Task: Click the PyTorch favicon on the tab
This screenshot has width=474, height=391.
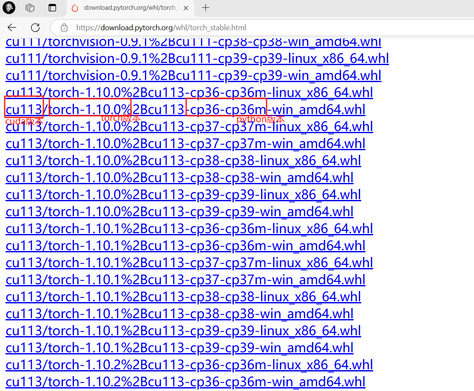Action: coord(75,8)
